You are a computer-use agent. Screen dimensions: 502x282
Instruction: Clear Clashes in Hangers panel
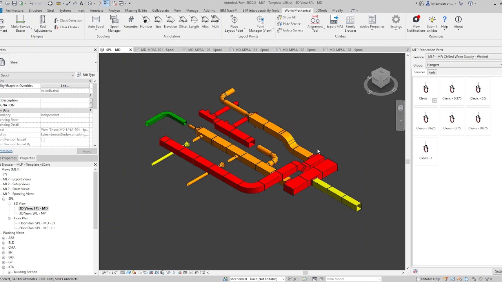pyautogui.click(x=66, y=27)
